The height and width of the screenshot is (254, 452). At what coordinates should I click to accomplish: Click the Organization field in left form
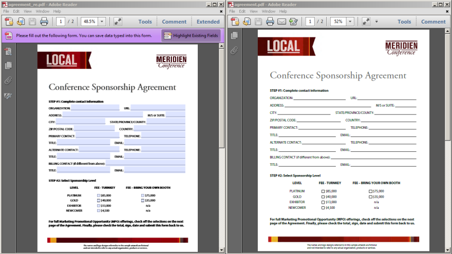[x=95, y=108]
